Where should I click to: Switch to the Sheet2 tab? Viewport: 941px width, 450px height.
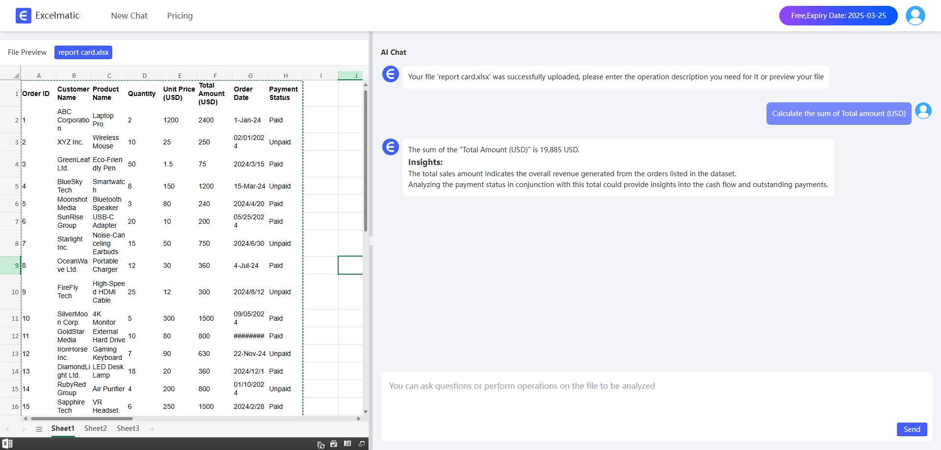pyautogui.click(x=96, y=428)
